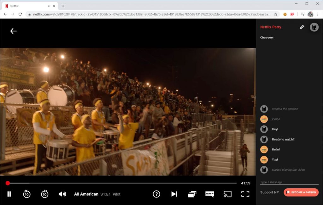Go back in the browser
323x205 pixels.
tap(5, 14)
